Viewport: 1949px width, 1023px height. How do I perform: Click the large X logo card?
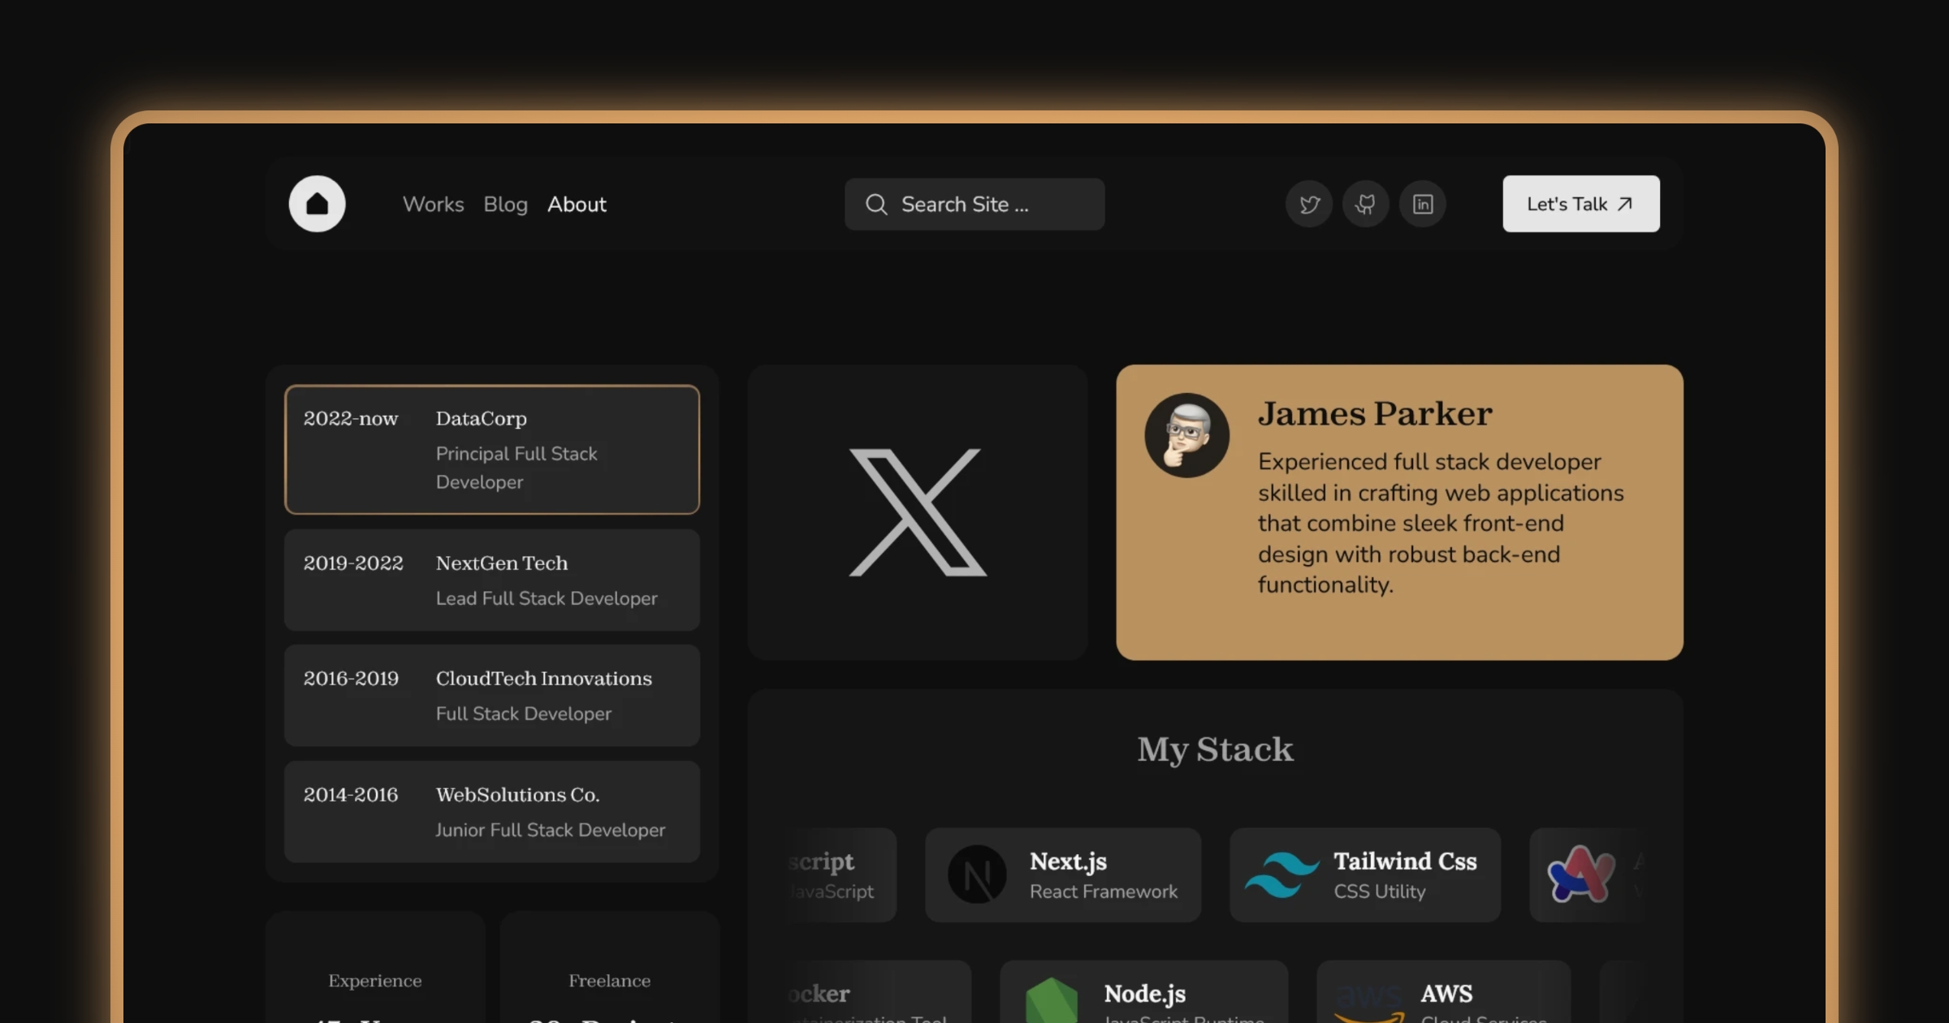(x=918, y=512)
